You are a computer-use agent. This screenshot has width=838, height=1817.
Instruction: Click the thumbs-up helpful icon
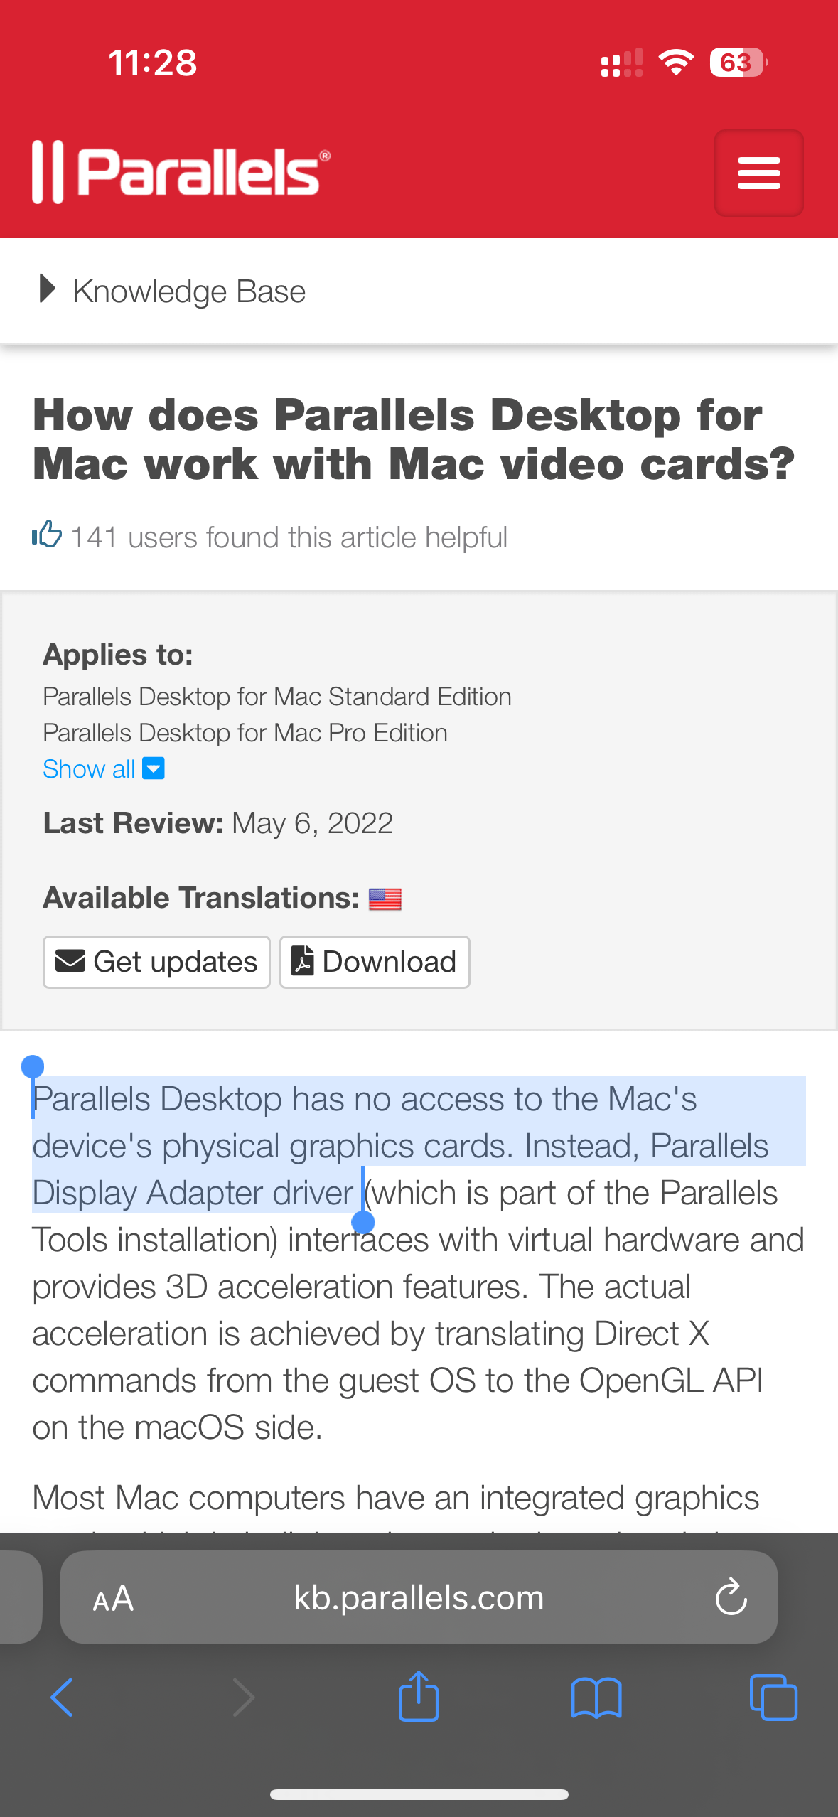coord(45,536)
